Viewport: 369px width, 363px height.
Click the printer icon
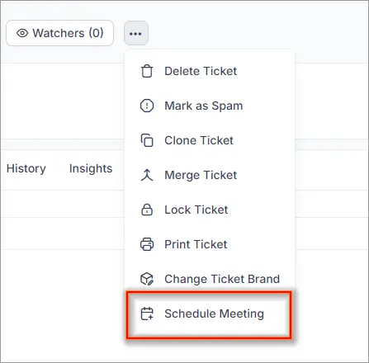point(147,244)
